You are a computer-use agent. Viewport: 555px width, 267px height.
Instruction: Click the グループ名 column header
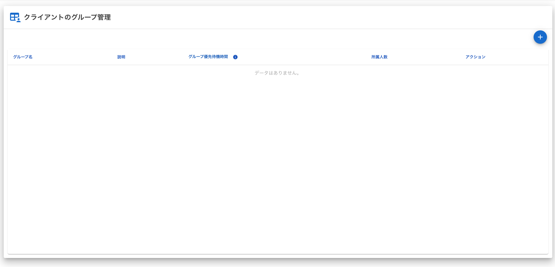click(x=23, y=57)
